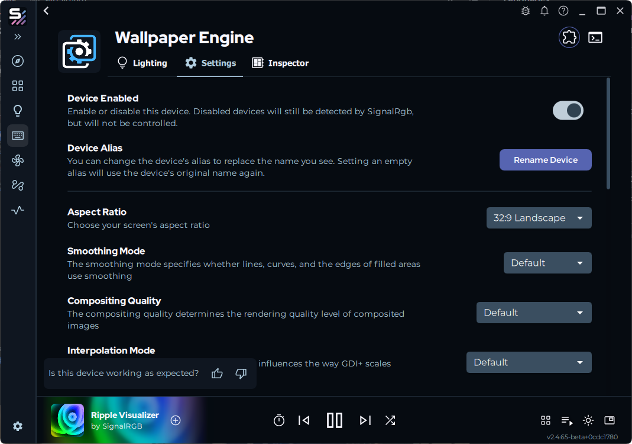632x444 pixels.
Task: Click the Rename Device button
Action: pyautogui.click(x=545, y=160)
